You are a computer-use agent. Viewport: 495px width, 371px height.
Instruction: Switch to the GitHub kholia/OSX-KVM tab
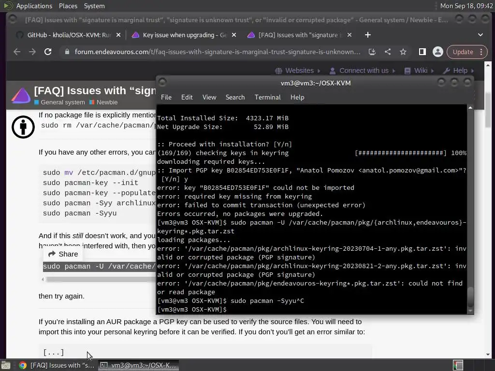(x=69, y=35)
